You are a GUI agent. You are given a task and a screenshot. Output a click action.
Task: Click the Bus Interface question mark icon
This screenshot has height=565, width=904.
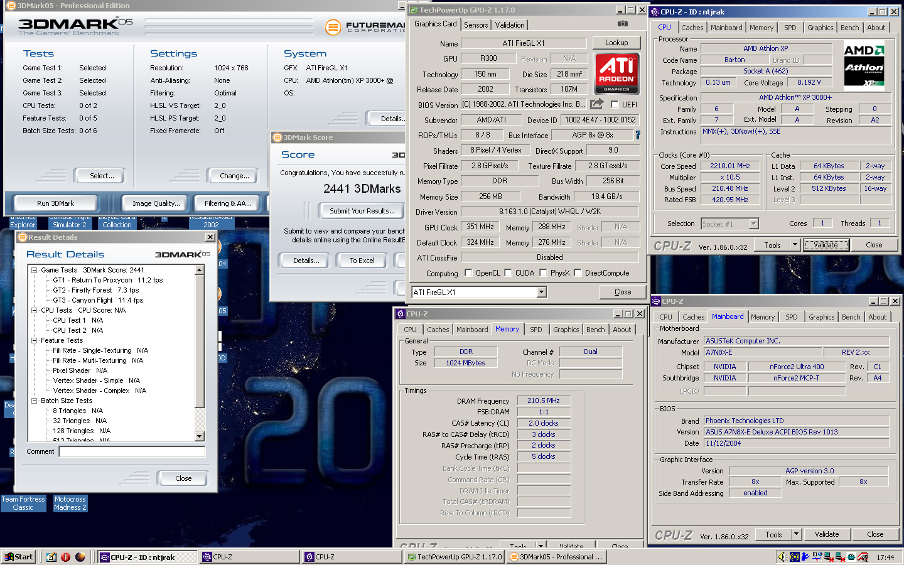click(x=638, y=135)
